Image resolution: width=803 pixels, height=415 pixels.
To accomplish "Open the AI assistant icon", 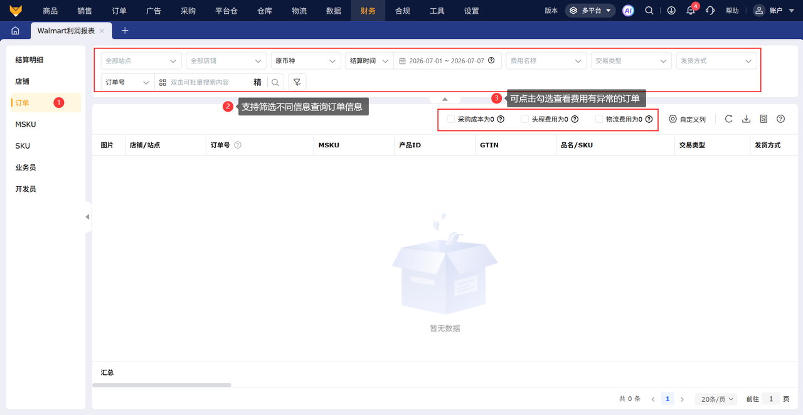I will (628, 11).
